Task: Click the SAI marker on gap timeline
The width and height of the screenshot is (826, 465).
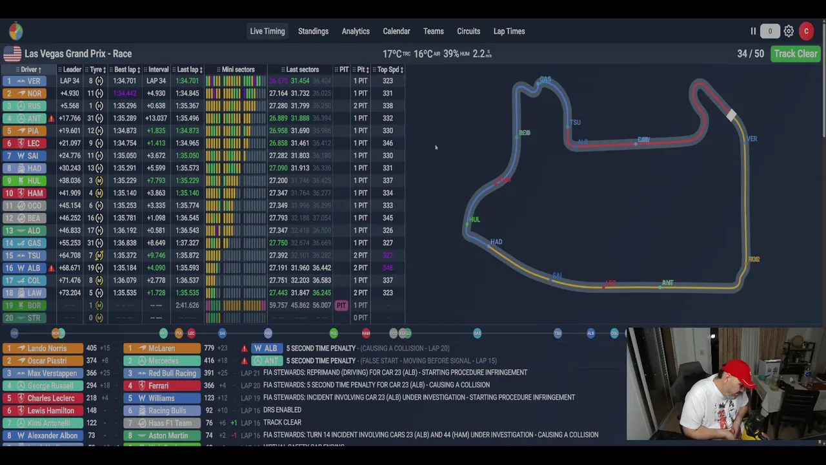Action: [222, 333]
